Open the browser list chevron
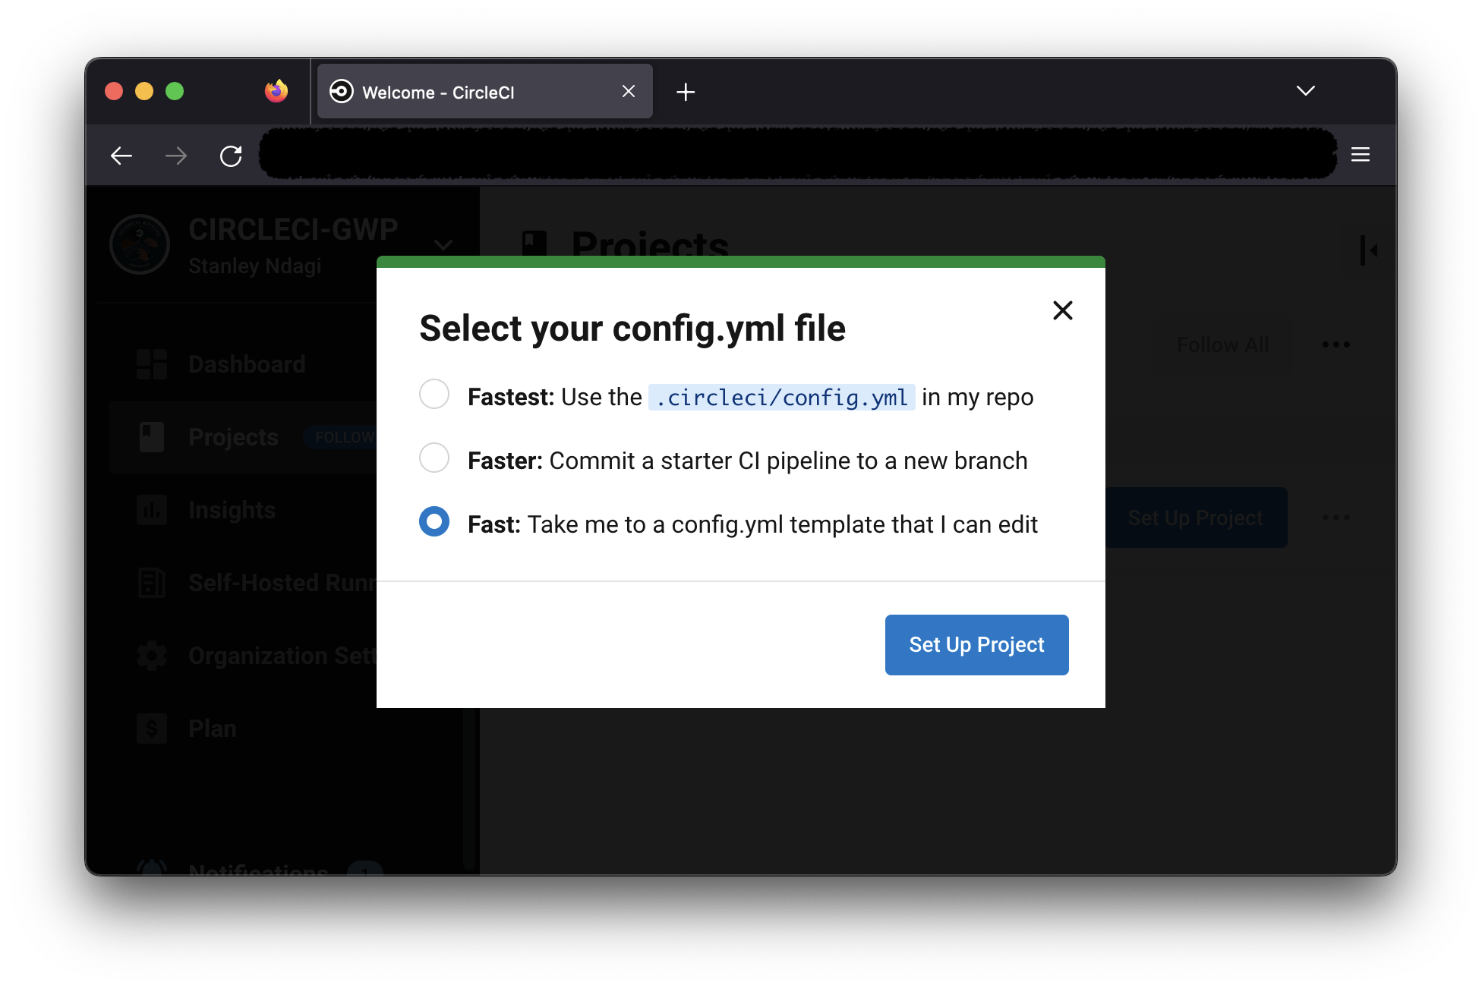Viewport: 1482px width, 988px height. point(1305,90)
